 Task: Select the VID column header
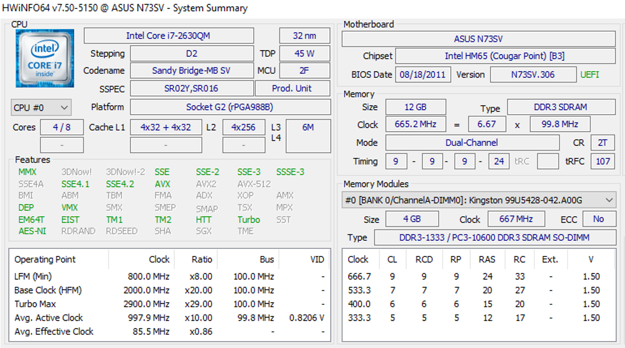click(x=317, y=259)
